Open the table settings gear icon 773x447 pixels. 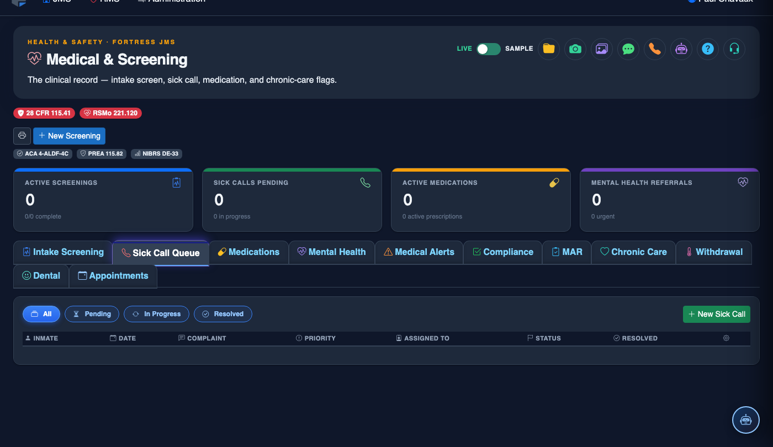[x=727, y=338]
